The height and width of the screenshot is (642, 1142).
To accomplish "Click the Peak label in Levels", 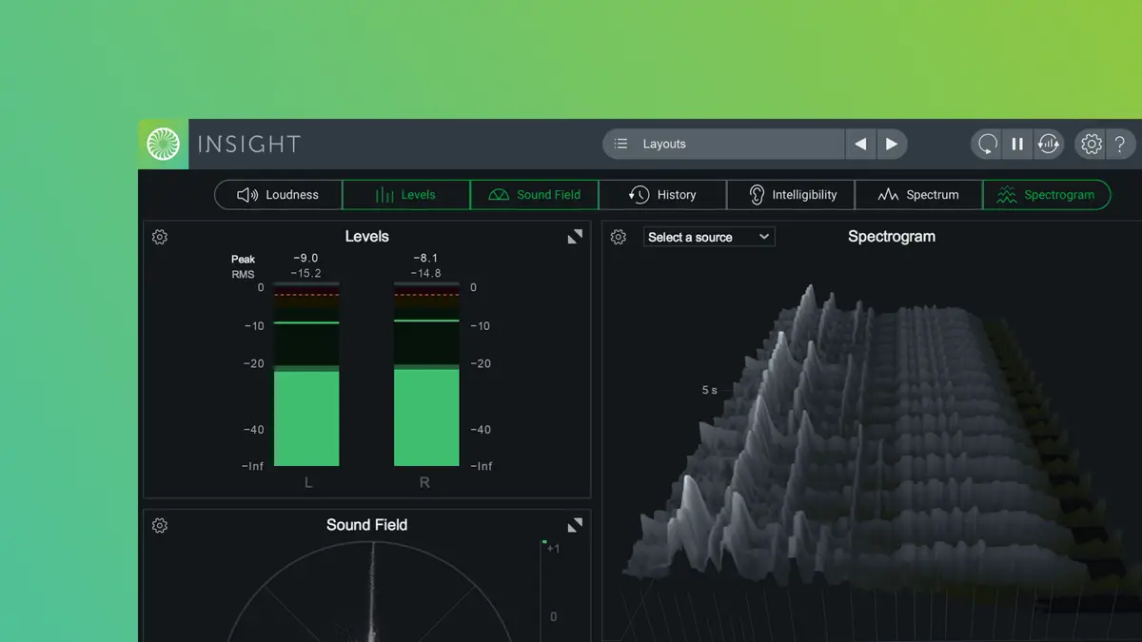I will tap(244, 259).
